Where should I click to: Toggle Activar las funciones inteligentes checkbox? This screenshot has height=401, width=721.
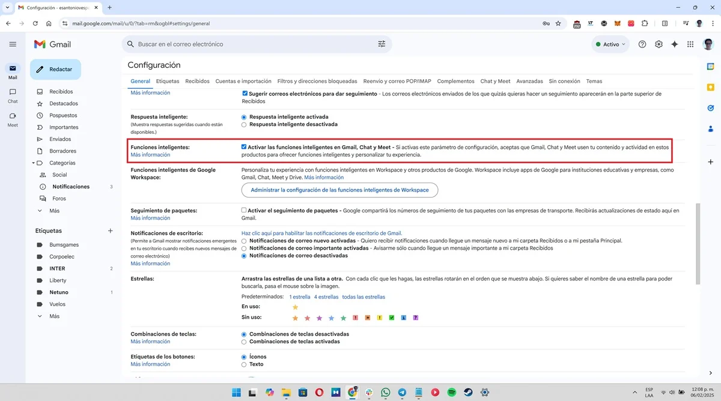pyautogui.click(x=244, y=147)
